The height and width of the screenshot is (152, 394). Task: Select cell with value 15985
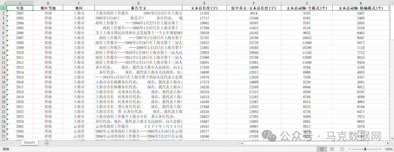click(254, 121)
